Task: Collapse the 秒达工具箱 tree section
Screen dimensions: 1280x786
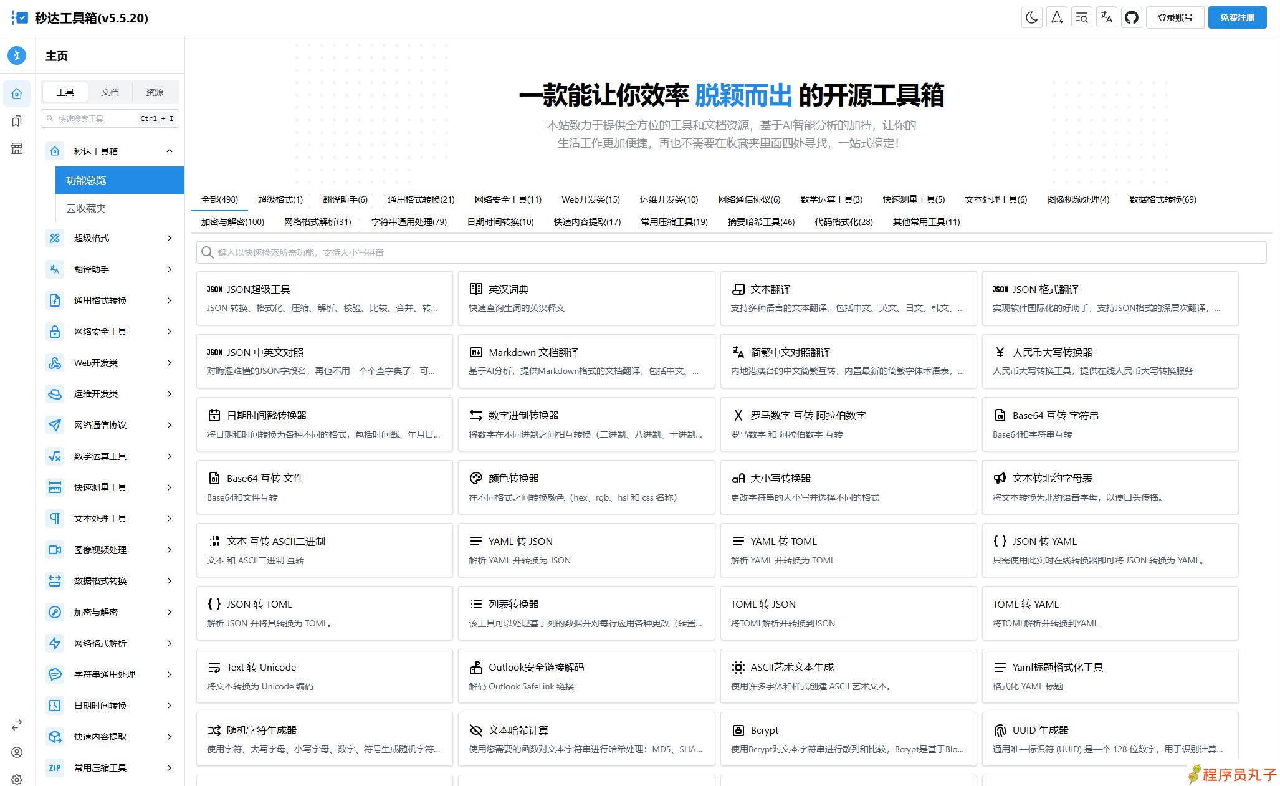Action: point(110,151)
